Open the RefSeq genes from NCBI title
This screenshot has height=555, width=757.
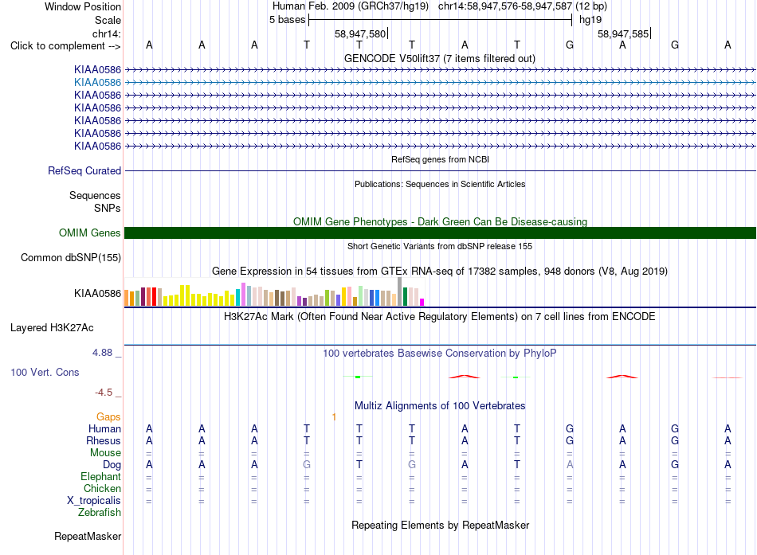pyautogui.click(x=440, y=159)
